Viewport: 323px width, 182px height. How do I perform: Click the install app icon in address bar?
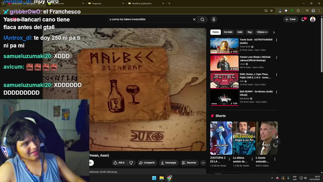266,11
